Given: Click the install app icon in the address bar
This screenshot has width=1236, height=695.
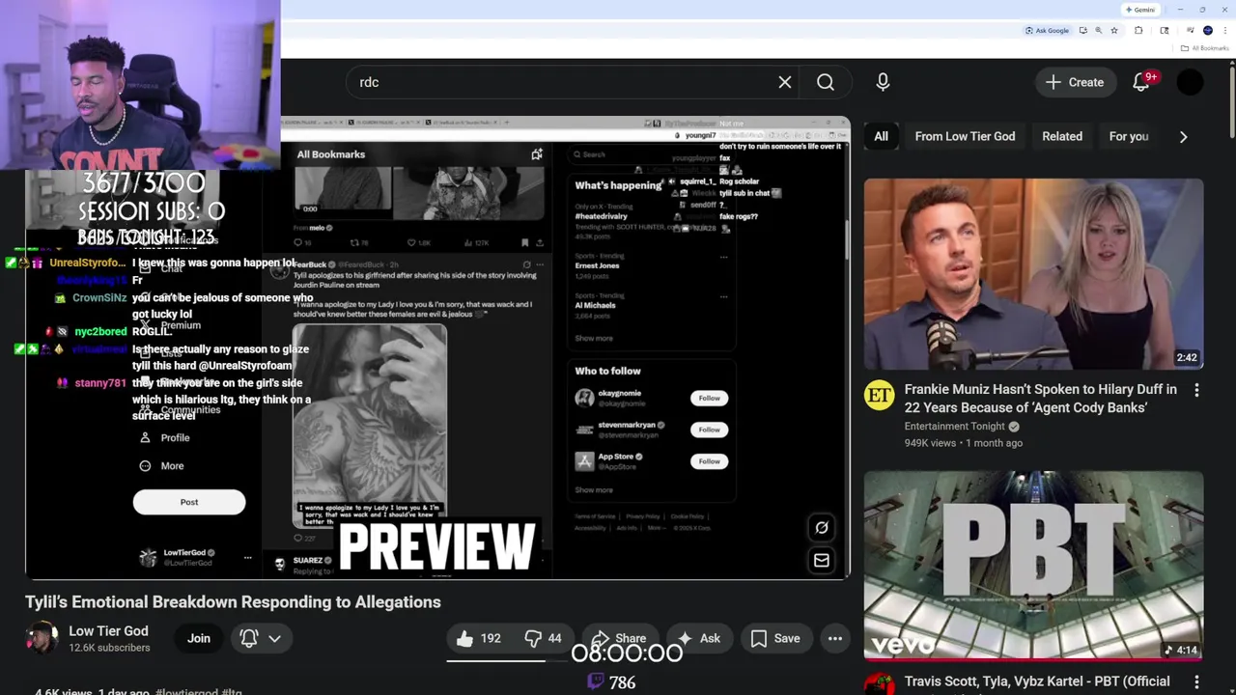Looking at the screenshot, I should 1083,31.
